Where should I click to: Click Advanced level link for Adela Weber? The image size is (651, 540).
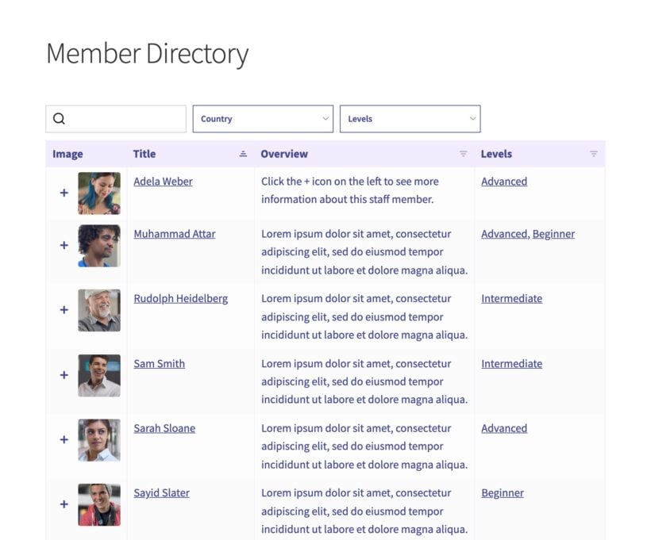pos(504,182)
